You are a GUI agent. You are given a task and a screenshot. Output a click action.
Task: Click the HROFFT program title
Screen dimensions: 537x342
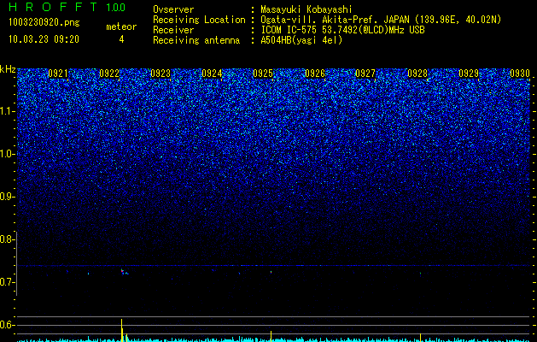(53, 7)
